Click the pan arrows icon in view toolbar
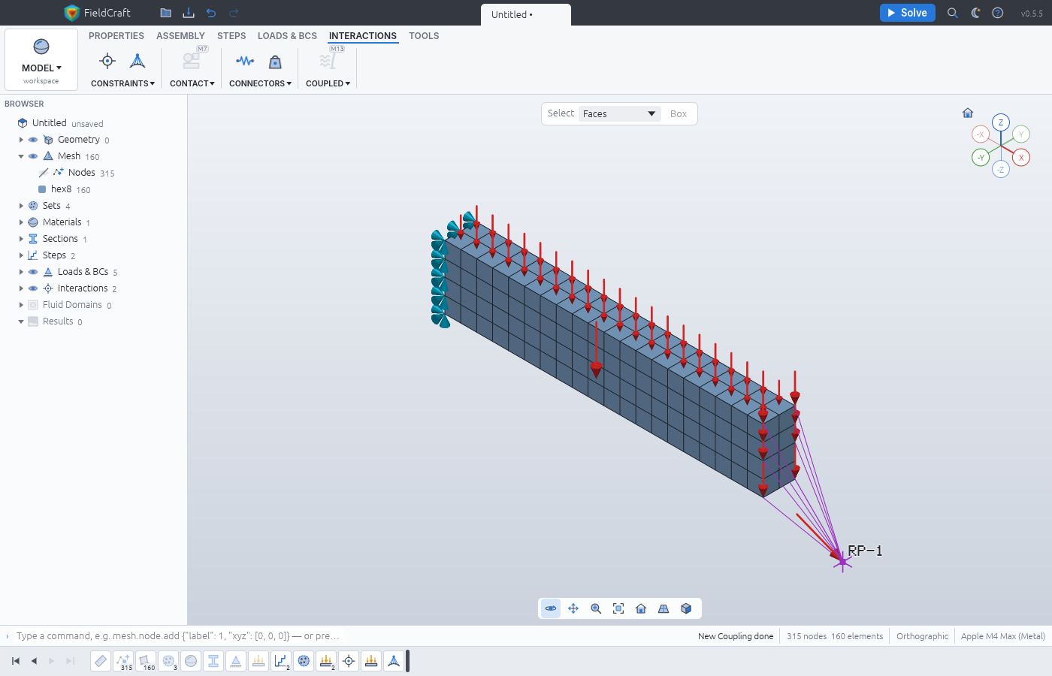The height and width of the screenshot is (676, 1052). (x=573, y=608)
